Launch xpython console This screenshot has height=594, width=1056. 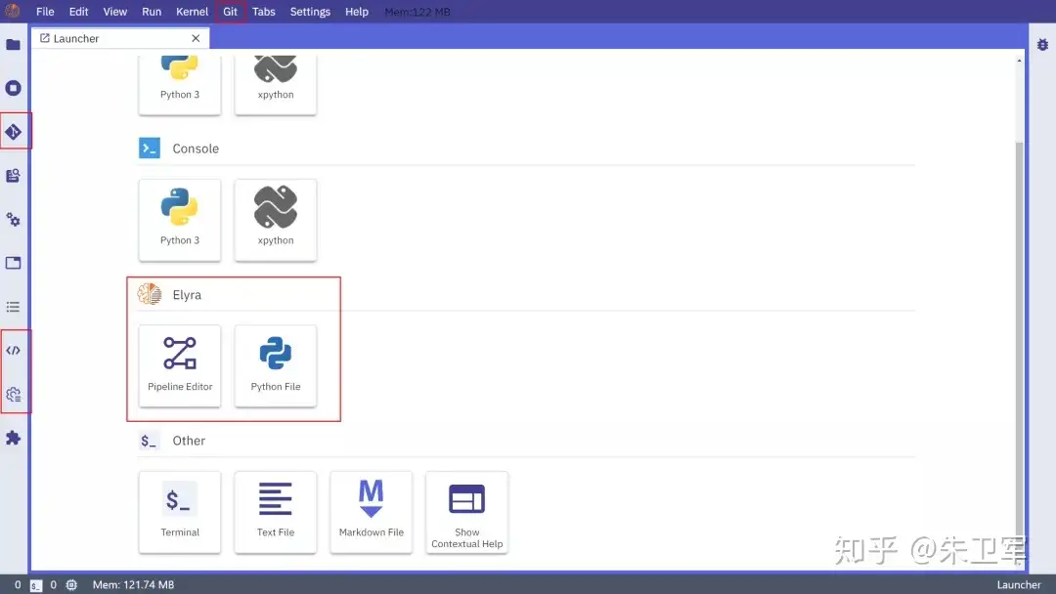click(276, 220)
